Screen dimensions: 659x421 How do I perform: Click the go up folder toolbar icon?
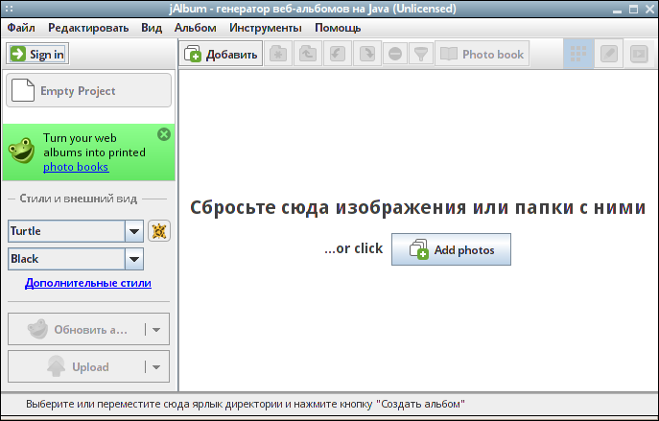coord(308,54)
